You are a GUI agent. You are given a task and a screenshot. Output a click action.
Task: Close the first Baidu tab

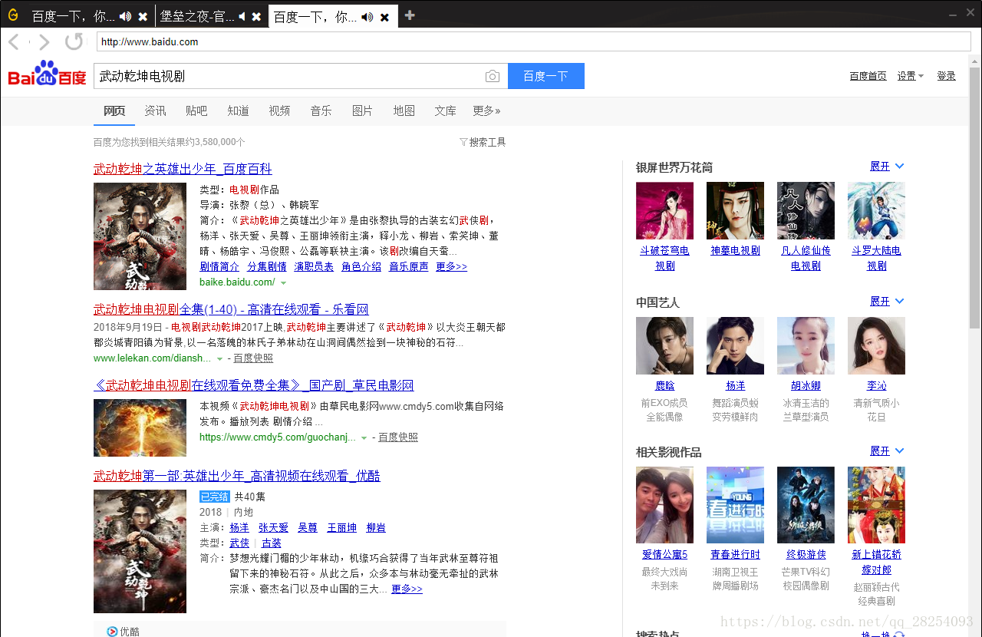143,16
